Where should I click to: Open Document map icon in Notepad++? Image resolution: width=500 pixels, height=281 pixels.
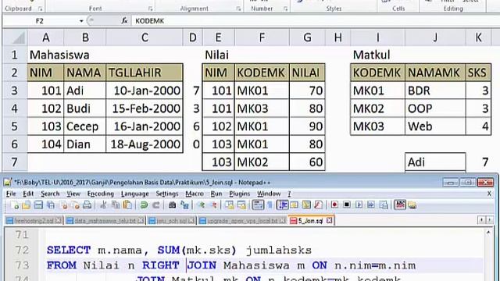(306, 205)
